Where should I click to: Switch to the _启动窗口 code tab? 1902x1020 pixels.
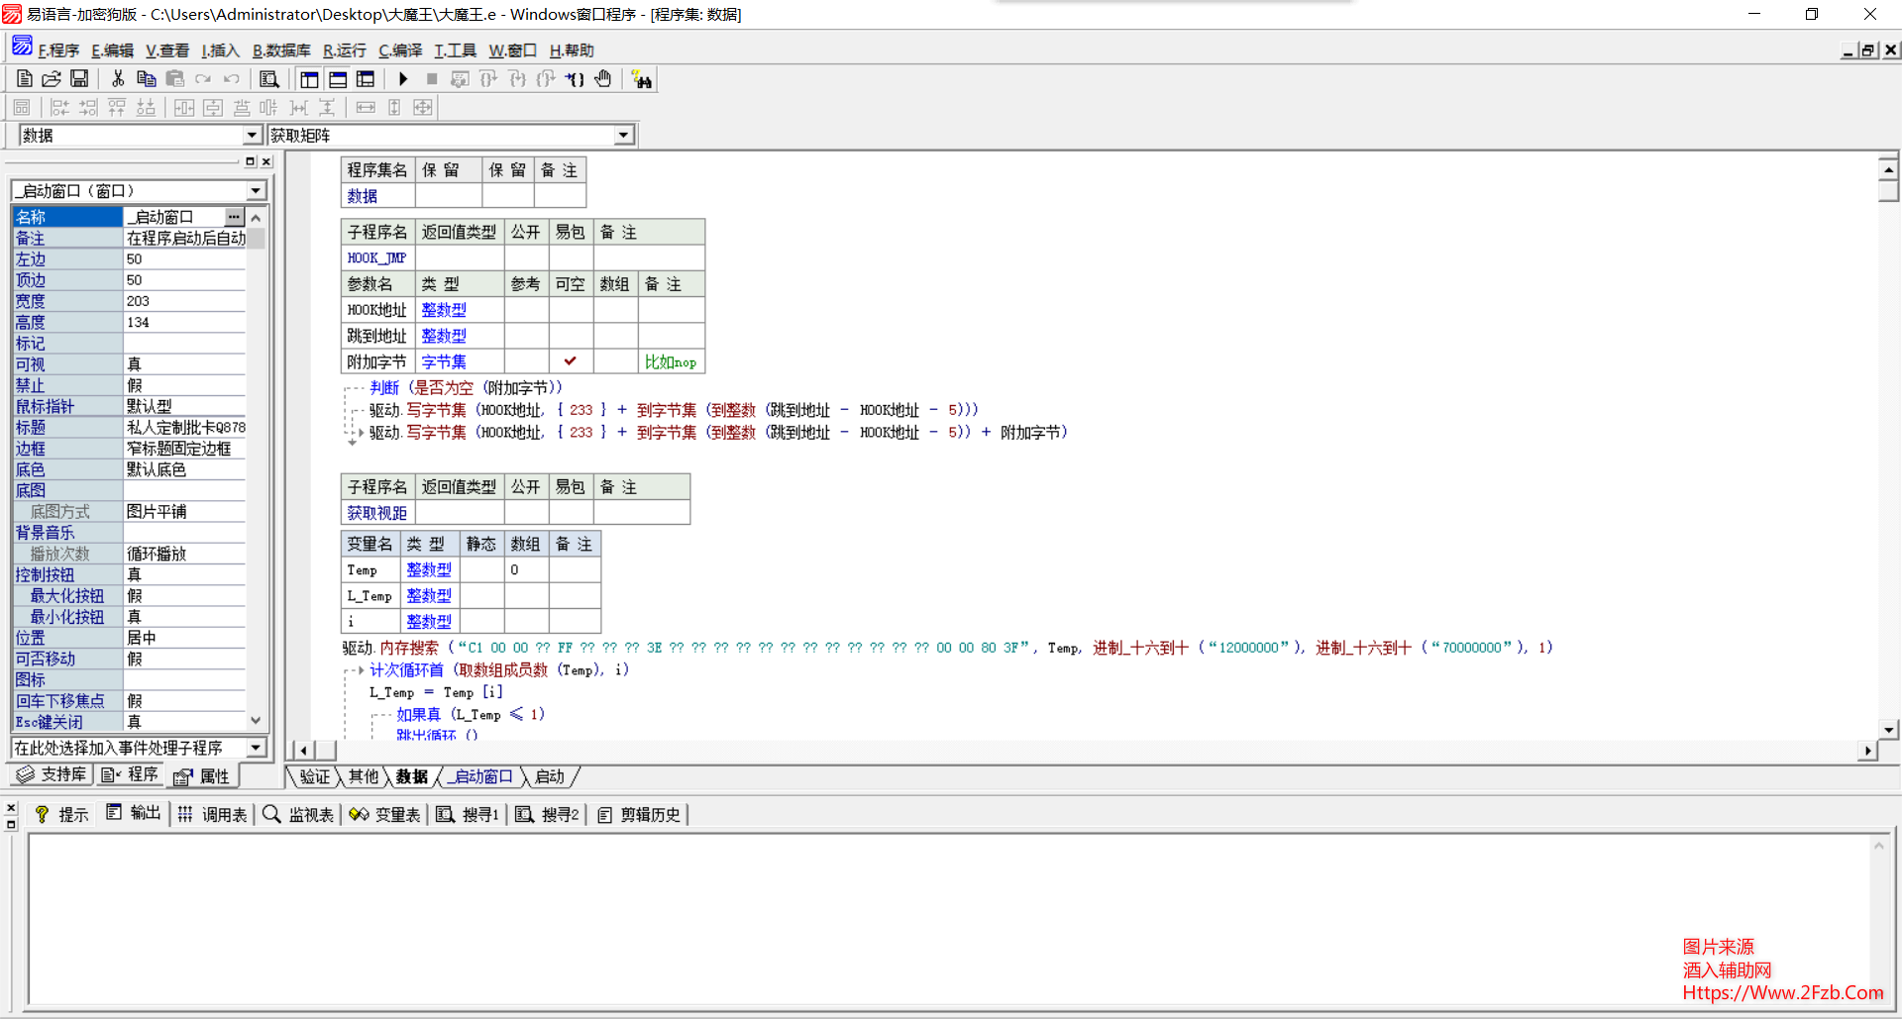point(483,776)
